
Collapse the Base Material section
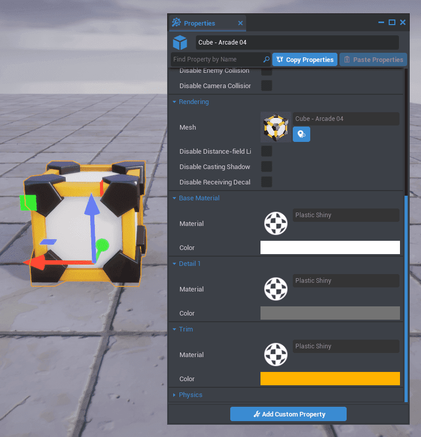coord(198,198)
